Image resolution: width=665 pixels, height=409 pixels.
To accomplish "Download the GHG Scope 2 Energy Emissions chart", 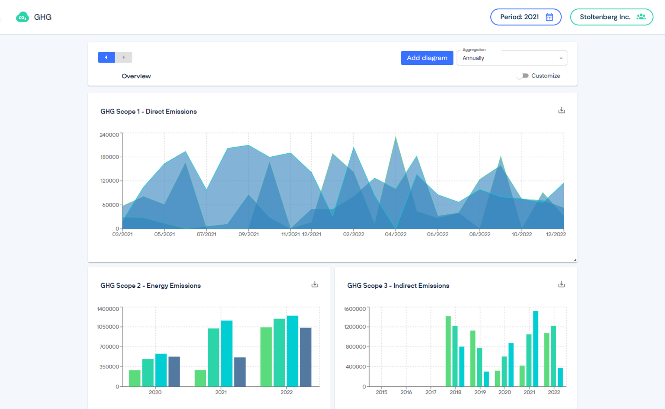I will tap(315, 284).
